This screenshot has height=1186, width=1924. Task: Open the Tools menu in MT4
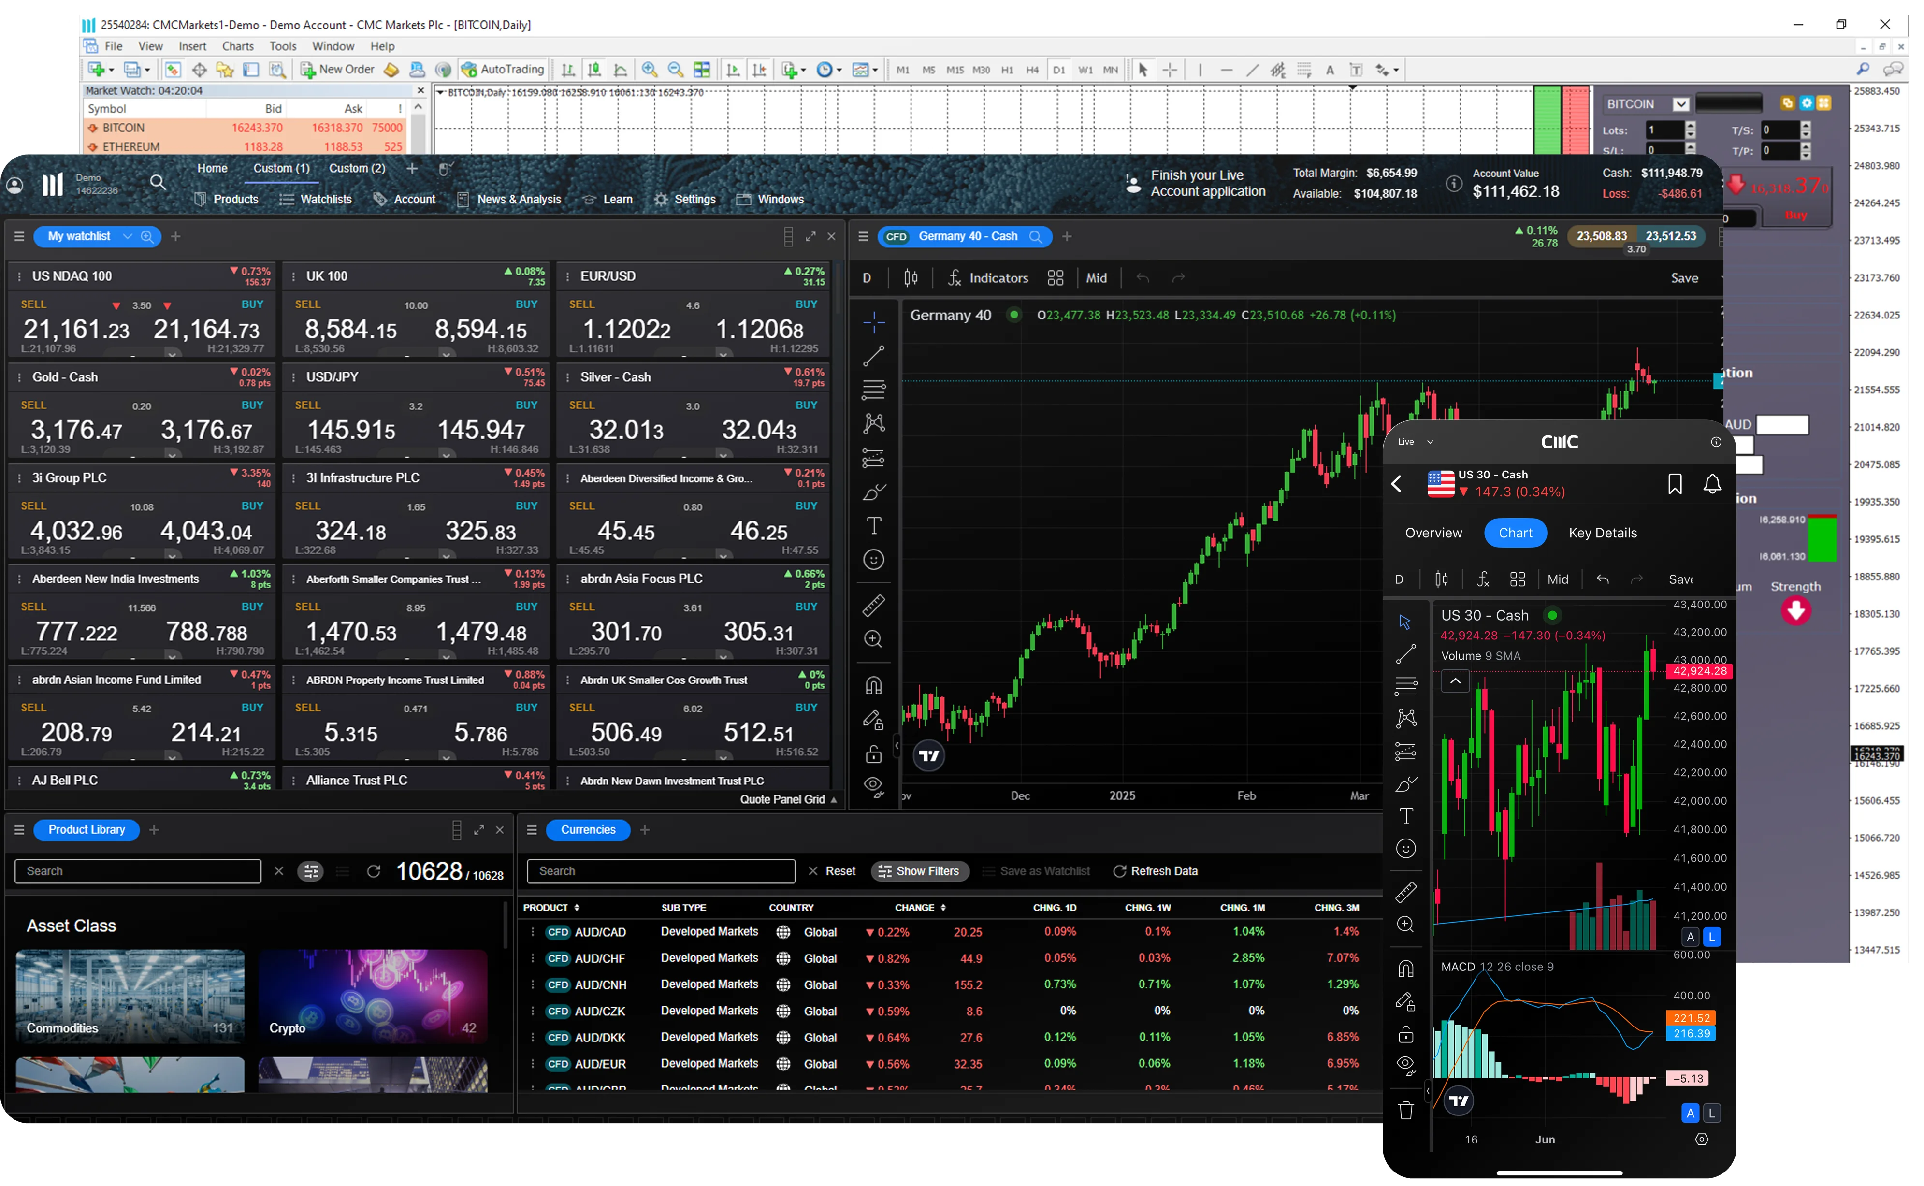tap(282, 45)
